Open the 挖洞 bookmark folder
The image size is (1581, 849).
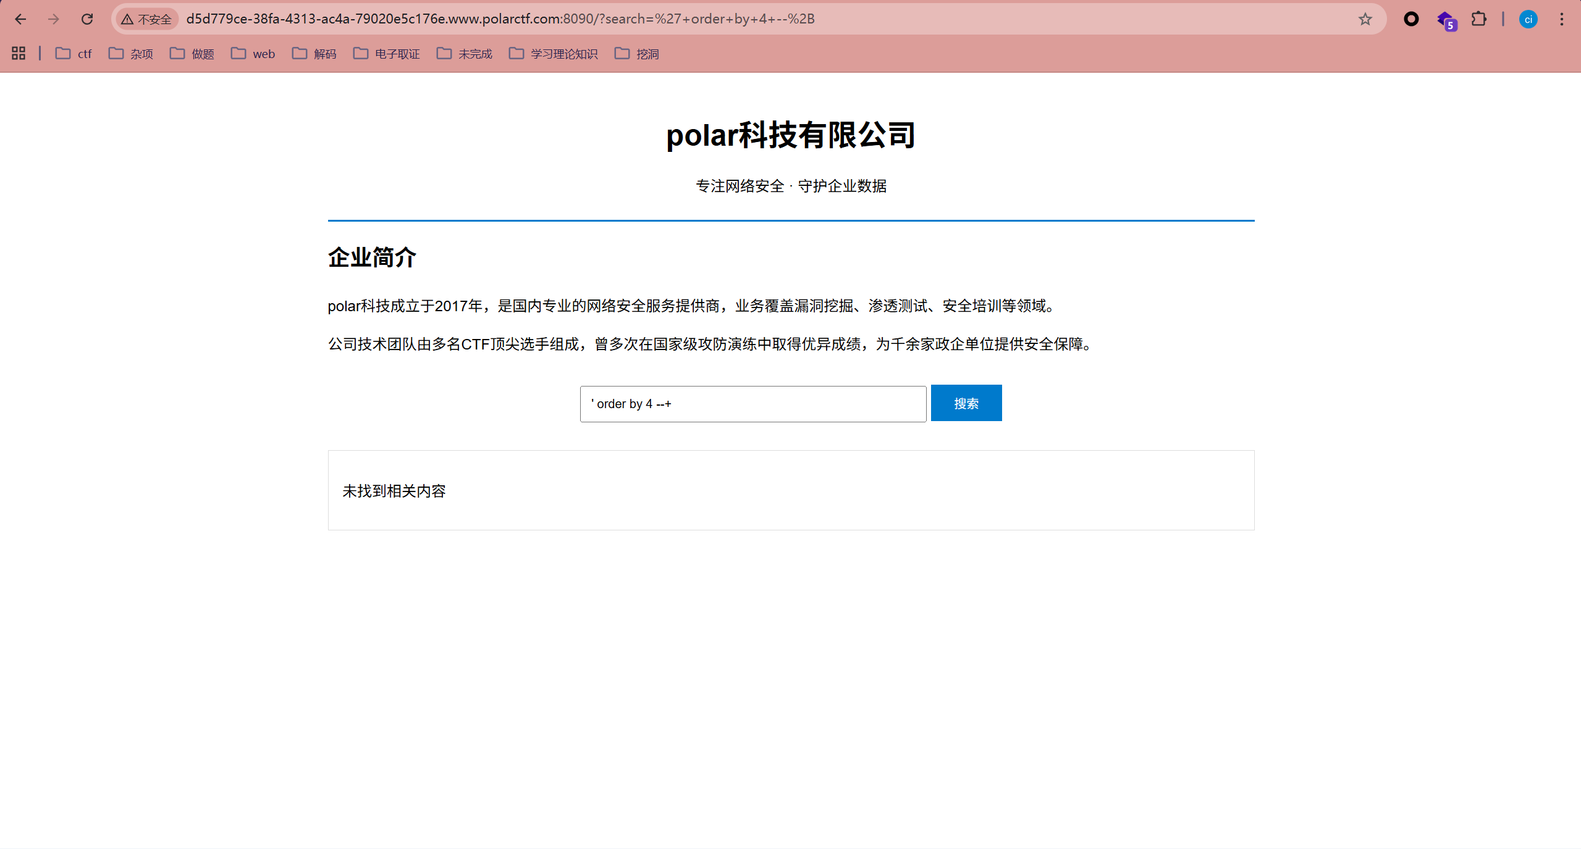pos(636,54)
